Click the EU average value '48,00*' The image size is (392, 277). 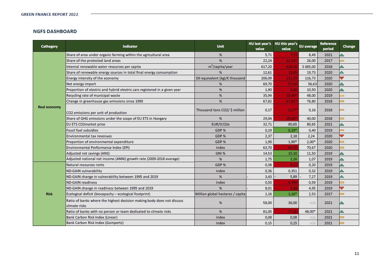(x=310, y=212)
